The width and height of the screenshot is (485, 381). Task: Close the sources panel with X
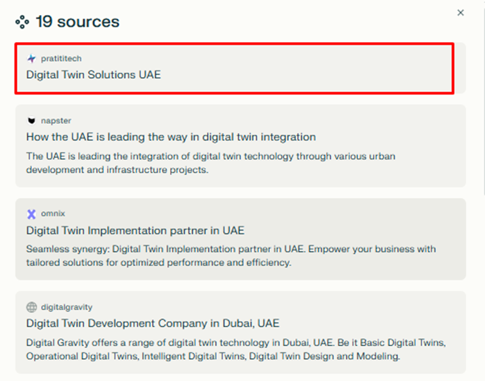coord(460,13)
